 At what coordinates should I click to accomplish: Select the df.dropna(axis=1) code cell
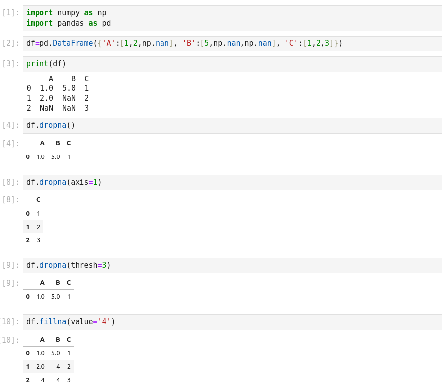[x=64, y=182]
